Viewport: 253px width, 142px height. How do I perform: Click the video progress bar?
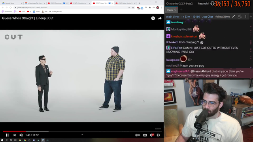click(x=82, y=131)
